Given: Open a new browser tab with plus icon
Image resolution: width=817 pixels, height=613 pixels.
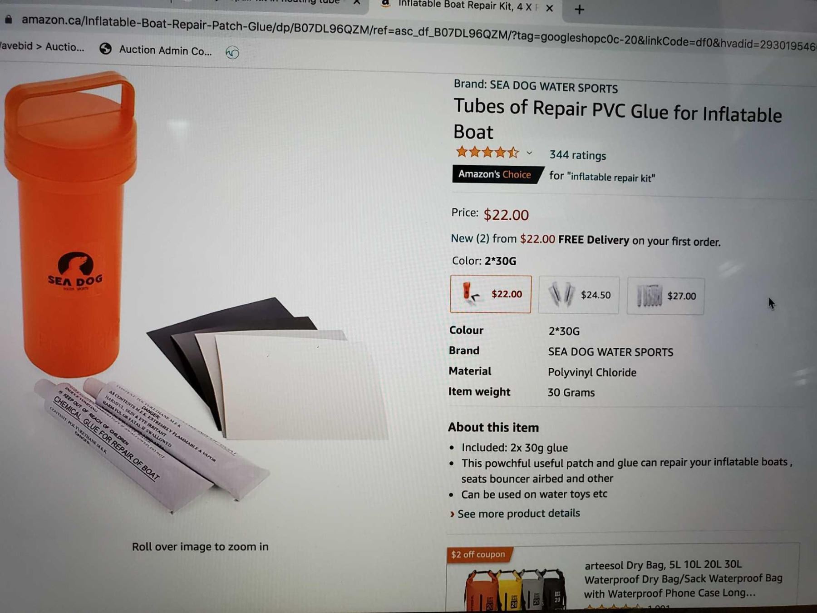Looking at the screenshot, I should coord(579,10).
